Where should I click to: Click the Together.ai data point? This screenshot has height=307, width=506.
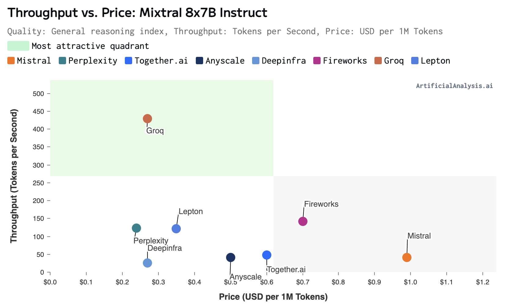[266, 255]
